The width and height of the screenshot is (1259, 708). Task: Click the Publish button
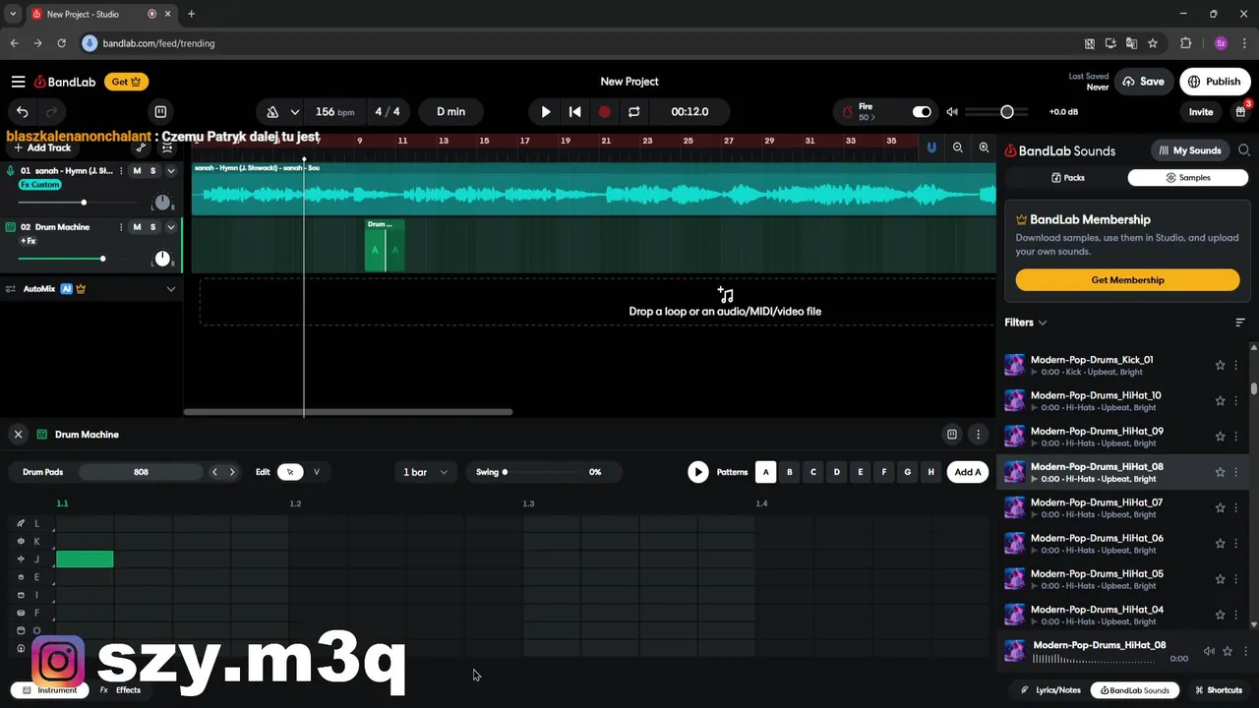1215,82
